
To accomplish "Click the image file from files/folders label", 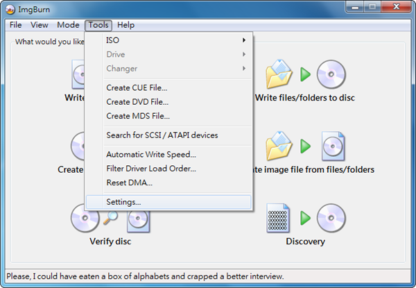I will pyautogui.click(x=313, y=169).
